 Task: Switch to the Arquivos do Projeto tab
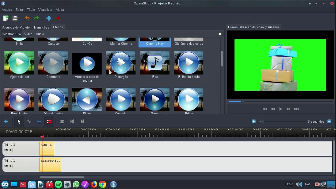pyautogui.click(x=16, y=27)
